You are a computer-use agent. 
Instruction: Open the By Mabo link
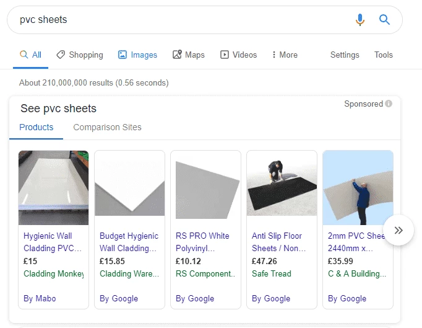(x=40, y=298)
